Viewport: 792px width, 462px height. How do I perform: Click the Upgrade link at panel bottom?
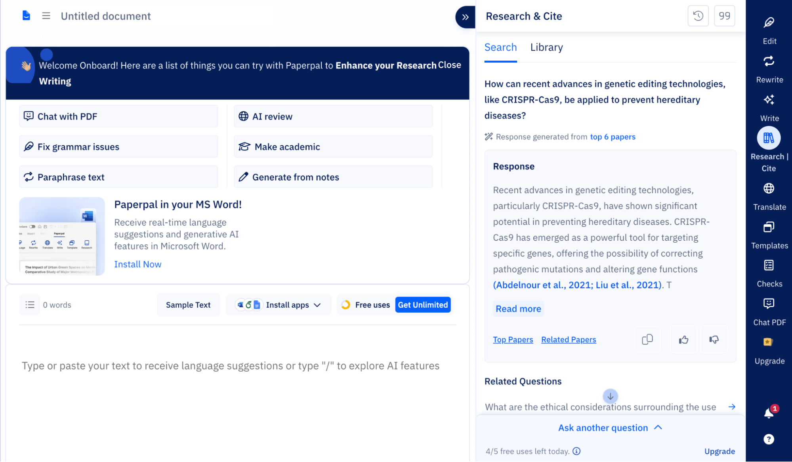[719, 451]
